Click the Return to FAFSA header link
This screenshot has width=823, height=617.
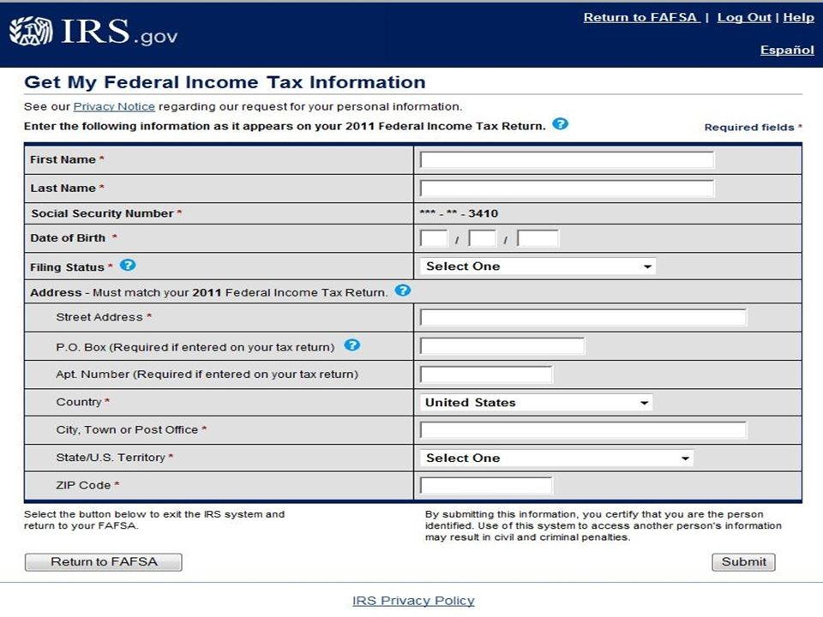point(641,17)
